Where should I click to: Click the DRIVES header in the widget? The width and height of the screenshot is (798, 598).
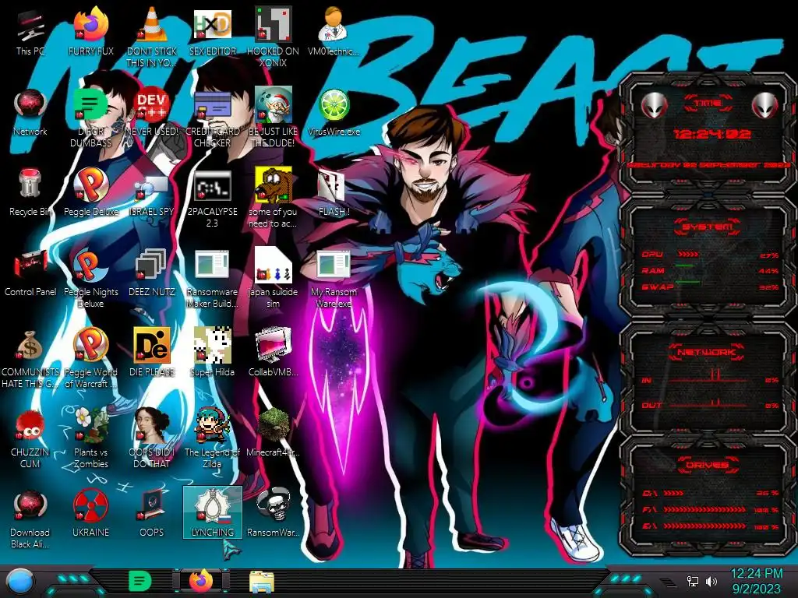pos(708,465)
